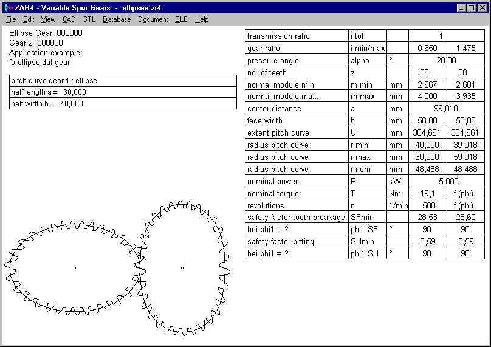
Task: Open the OLE menu
Action: click(181, 19)
